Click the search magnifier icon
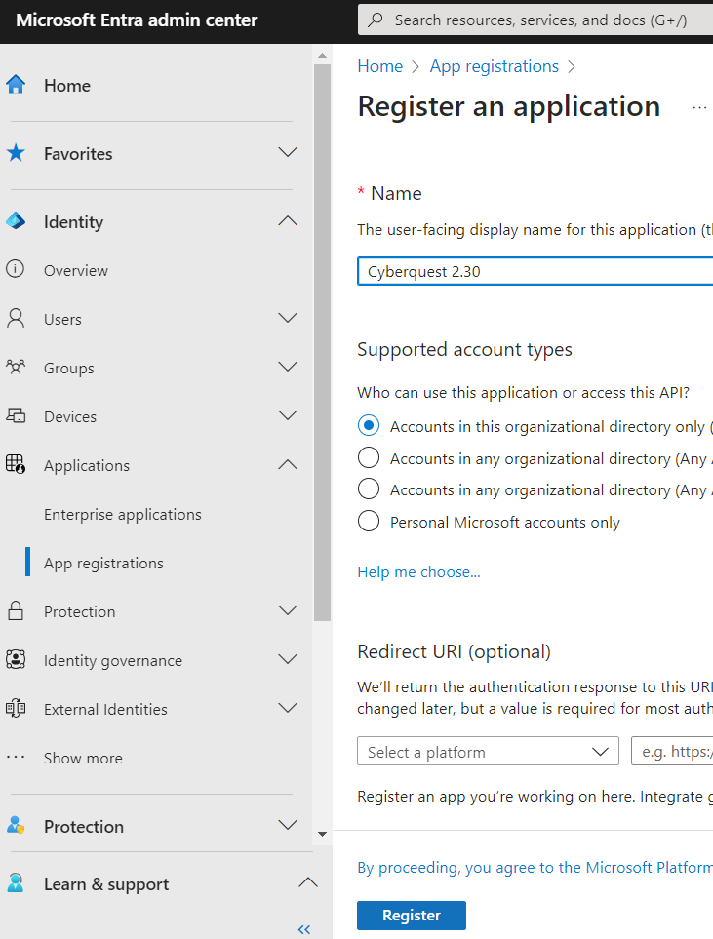 [x=376, y=20]
